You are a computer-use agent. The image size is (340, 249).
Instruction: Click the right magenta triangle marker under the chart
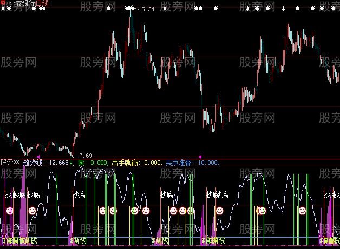pos(200,157)
